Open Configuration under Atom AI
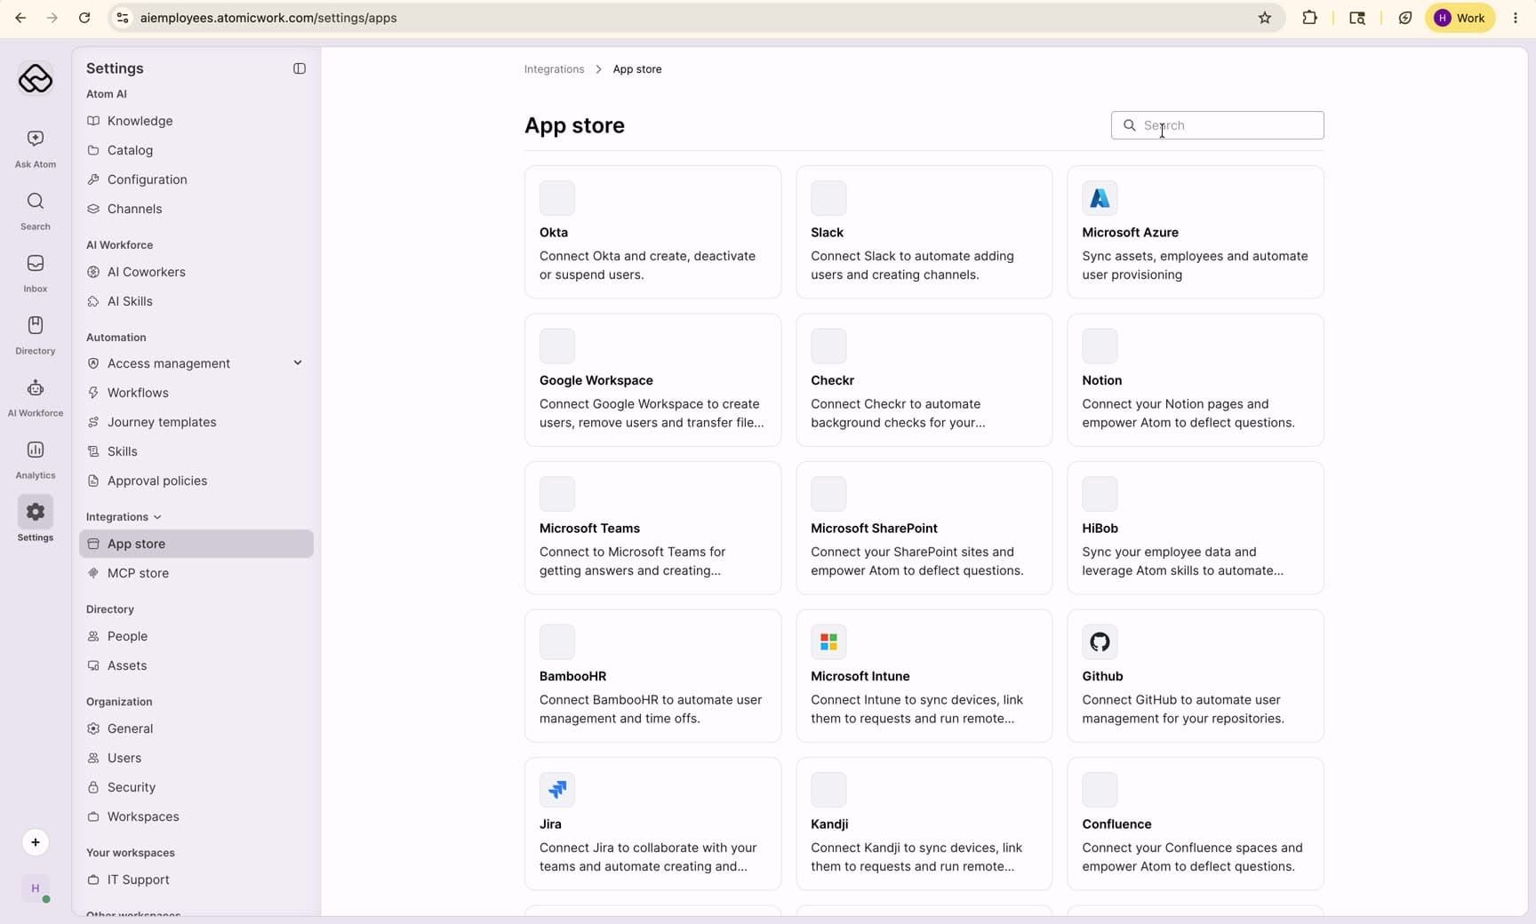The image size is (1536, 924). click(196, 179)
